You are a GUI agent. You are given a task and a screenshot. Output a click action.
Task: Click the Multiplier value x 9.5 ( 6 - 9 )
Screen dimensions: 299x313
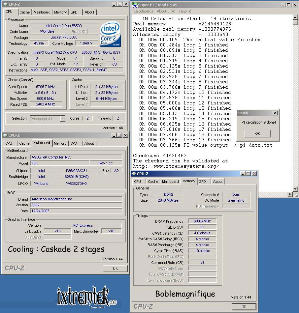point(46,93)
